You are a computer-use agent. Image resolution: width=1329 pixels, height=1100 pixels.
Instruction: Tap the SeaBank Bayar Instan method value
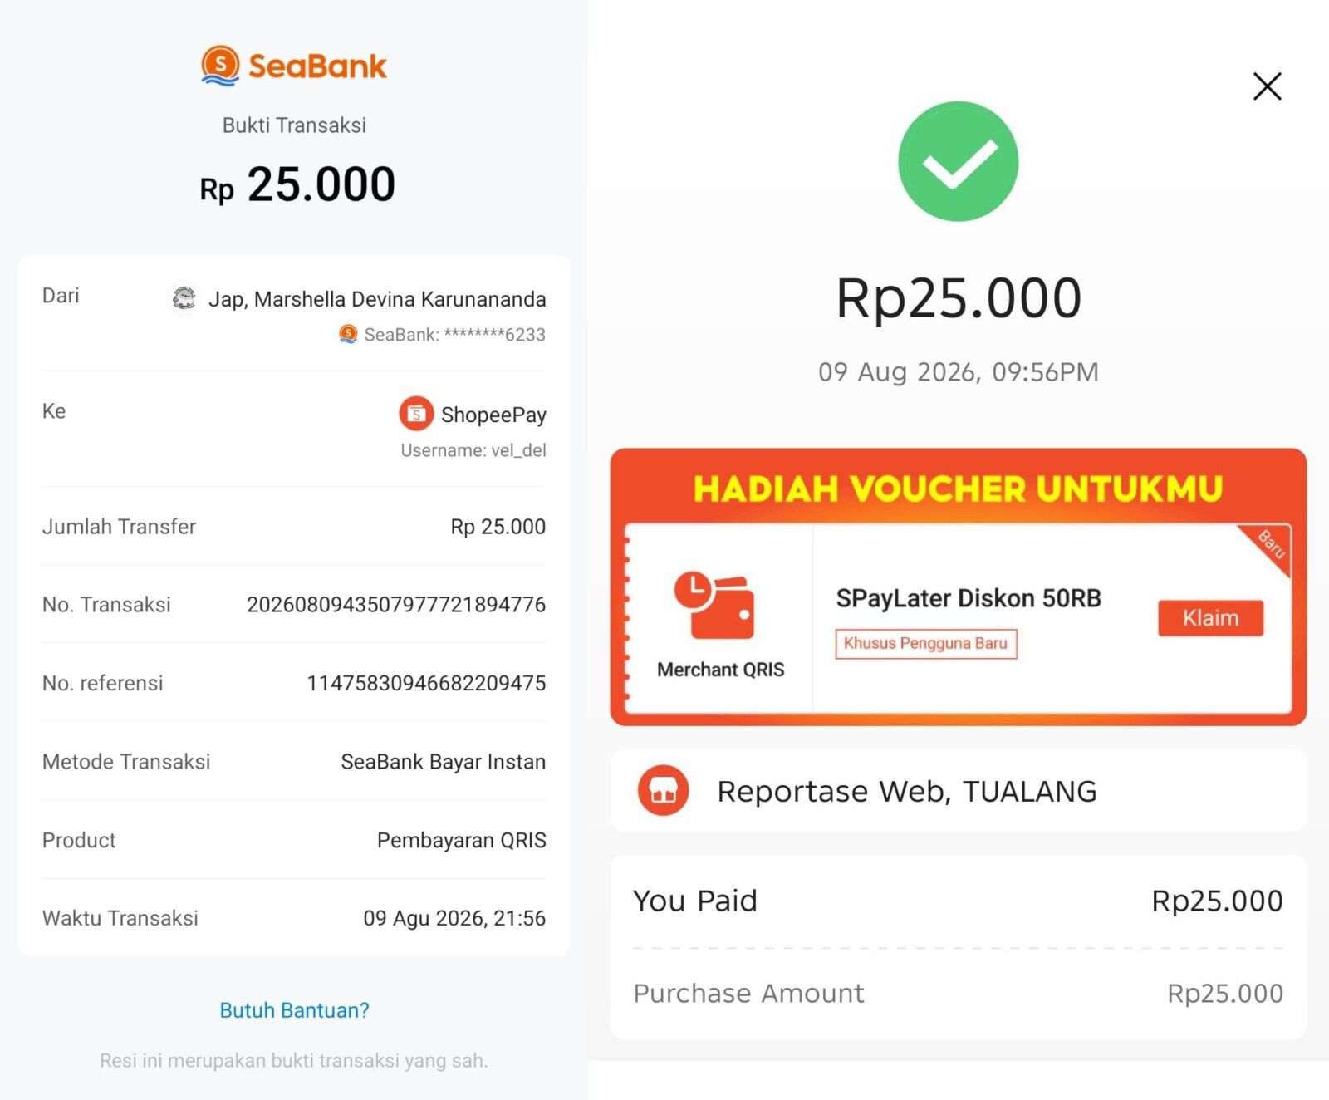coord(444,762)
